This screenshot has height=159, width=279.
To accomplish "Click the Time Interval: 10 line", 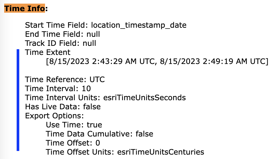I will [x=58, y=89].
